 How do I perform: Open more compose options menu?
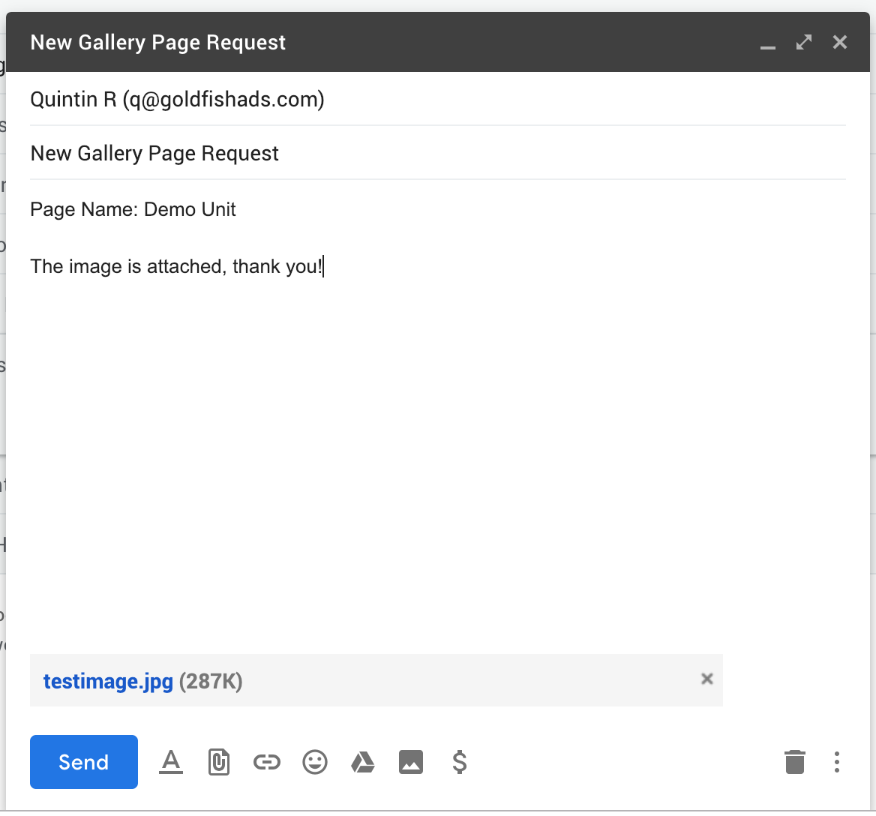click(x=836, y=762)
